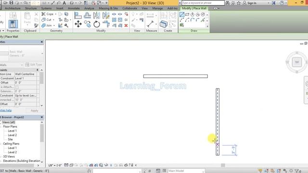Click the keyword search input field
The width and height of the screenshot is (308, 173).
tap(203, 3)
